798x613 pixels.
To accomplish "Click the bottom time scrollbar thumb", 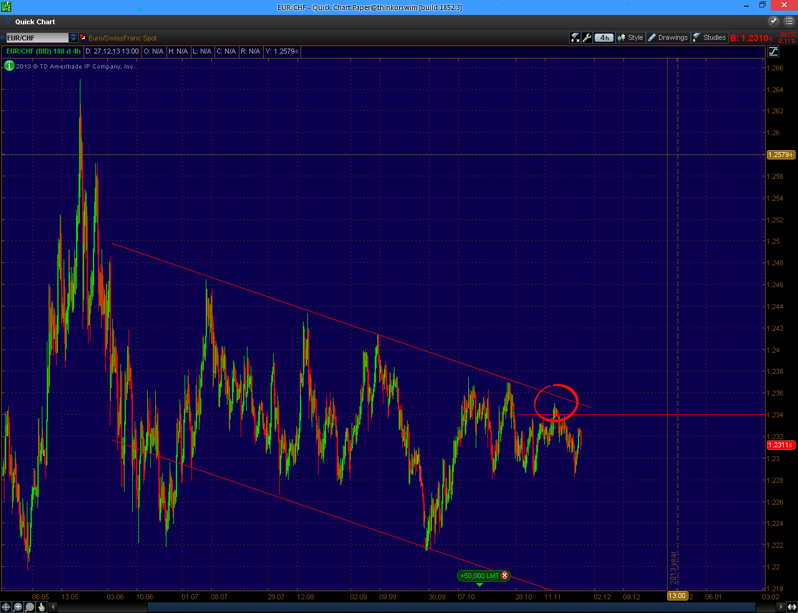I will [x=452, y=607].
